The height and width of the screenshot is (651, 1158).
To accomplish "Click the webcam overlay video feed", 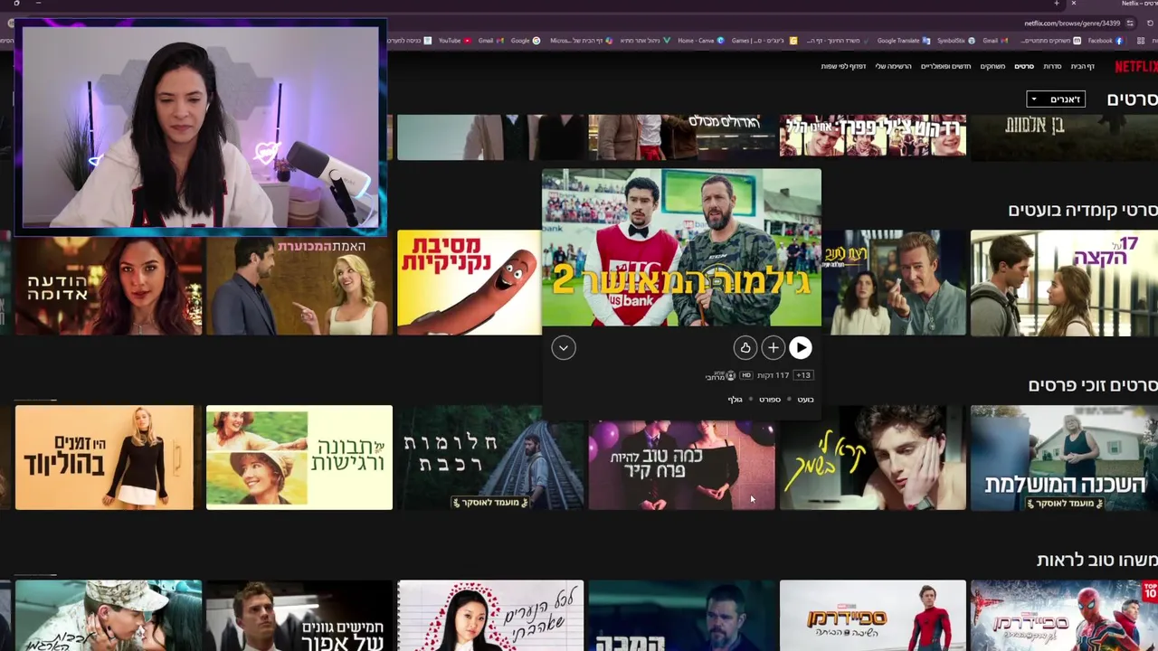I will 201,127.
